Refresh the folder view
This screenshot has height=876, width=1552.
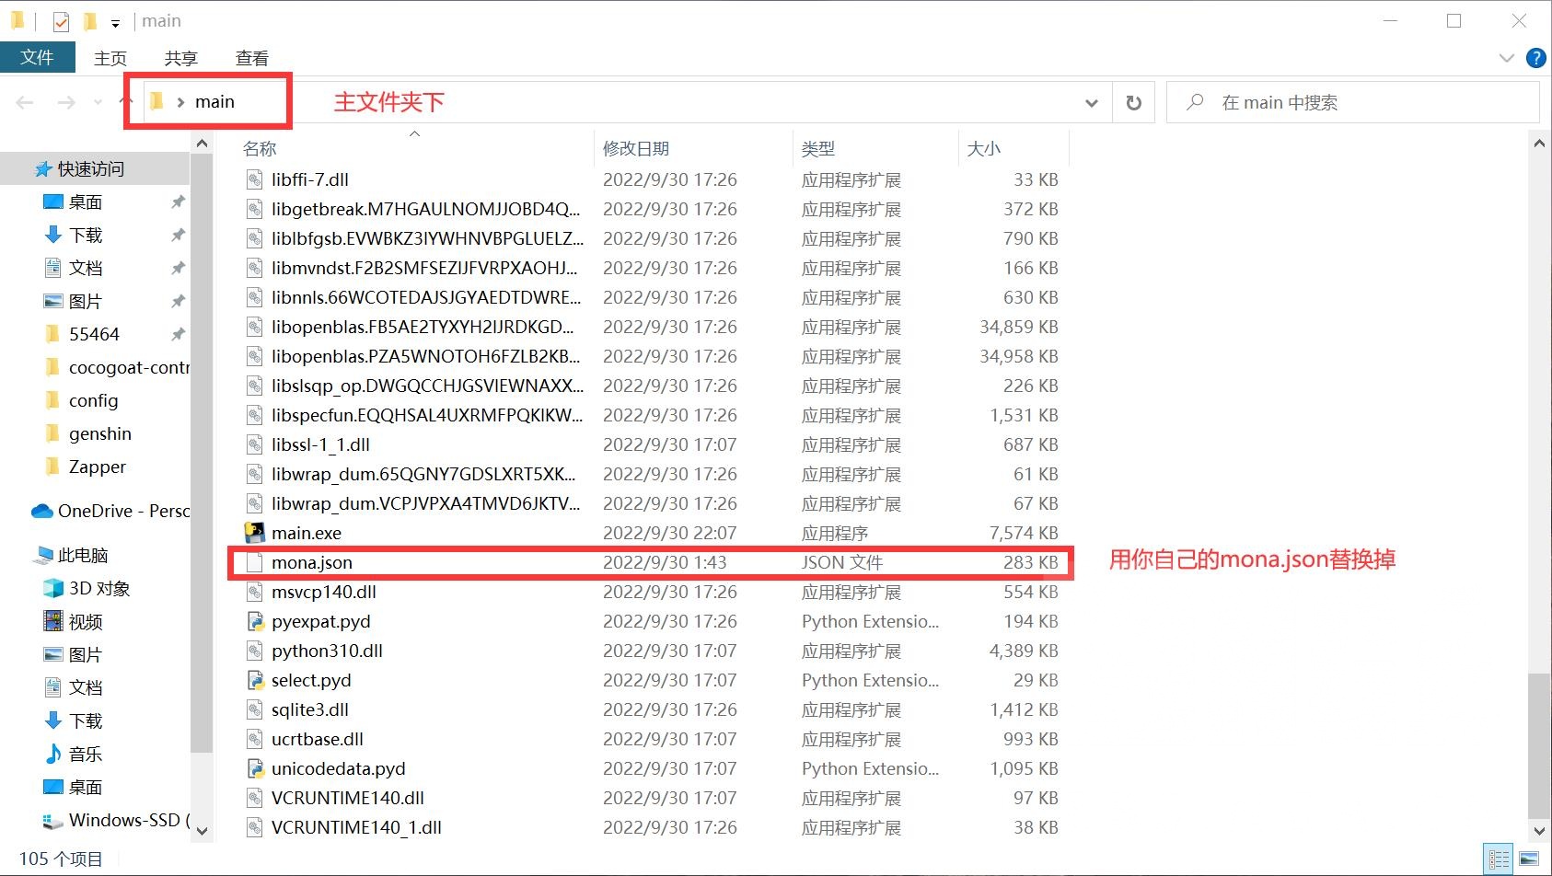click(1133, 102)
